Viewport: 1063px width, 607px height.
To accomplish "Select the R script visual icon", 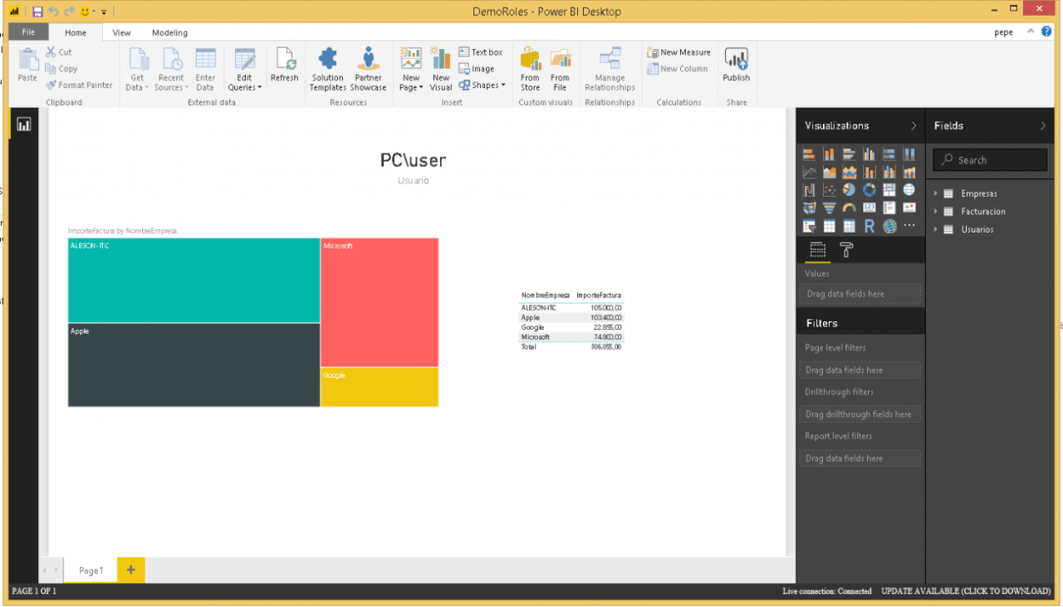I will [869, 225].
